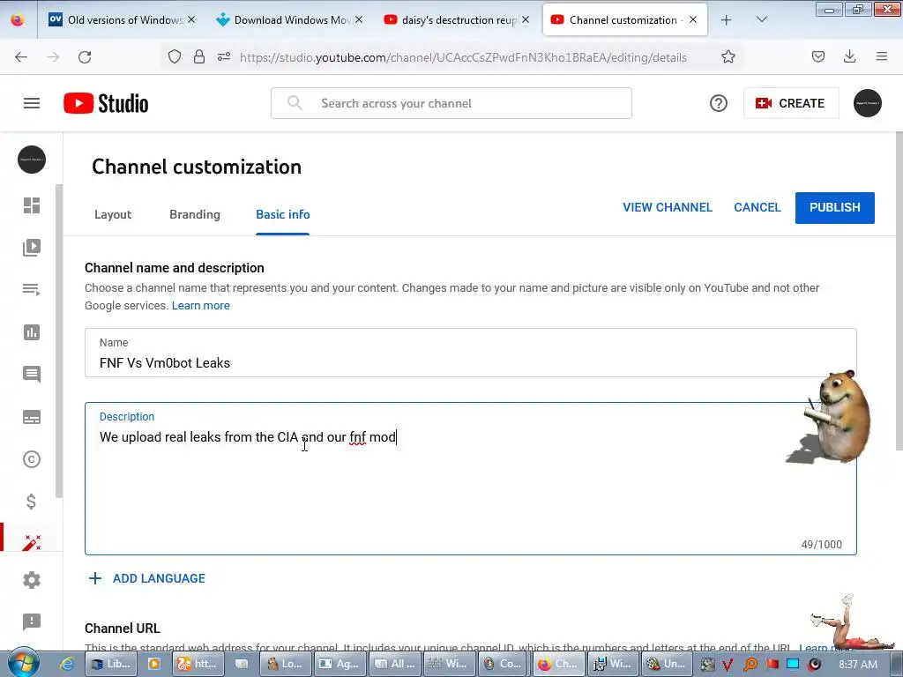Expand the list all tabs chevron

point(761,19)
